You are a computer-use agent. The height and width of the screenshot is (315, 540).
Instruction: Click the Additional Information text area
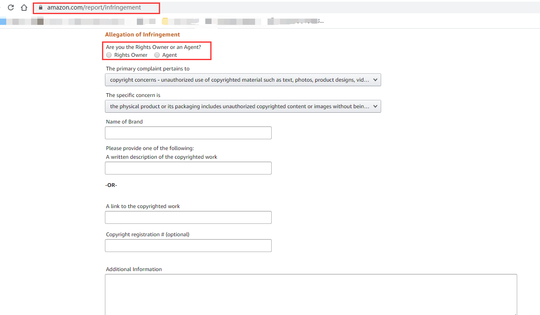point(311,295)
